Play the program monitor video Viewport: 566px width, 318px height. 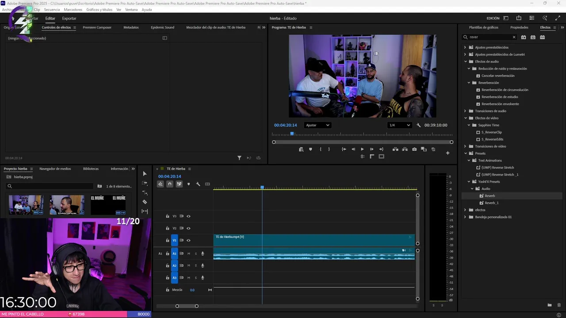coord(362,149)
